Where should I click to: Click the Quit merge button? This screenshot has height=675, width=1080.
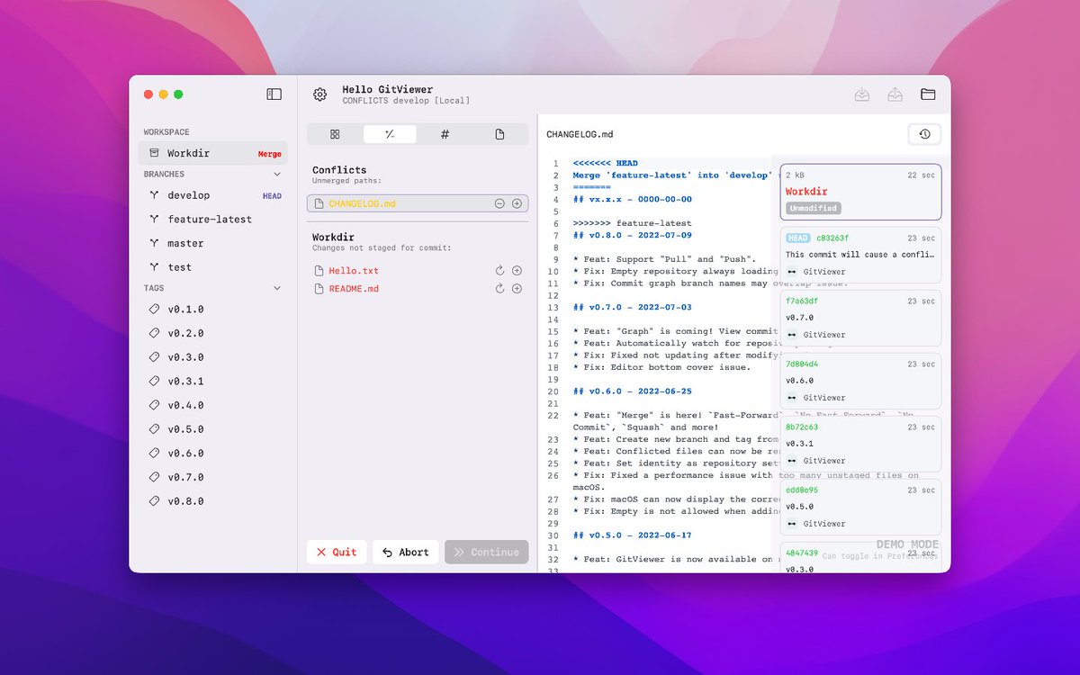[x=337, y=552]
